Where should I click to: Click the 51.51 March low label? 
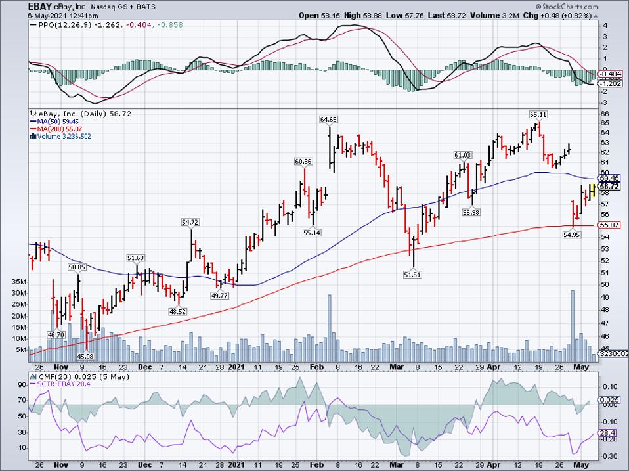tap(413, 275)
